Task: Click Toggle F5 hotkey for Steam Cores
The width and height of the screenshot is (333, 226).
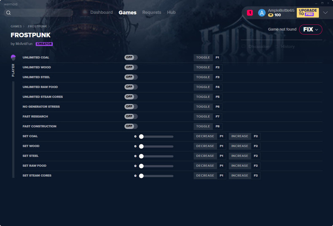Action: pos(208,97)
